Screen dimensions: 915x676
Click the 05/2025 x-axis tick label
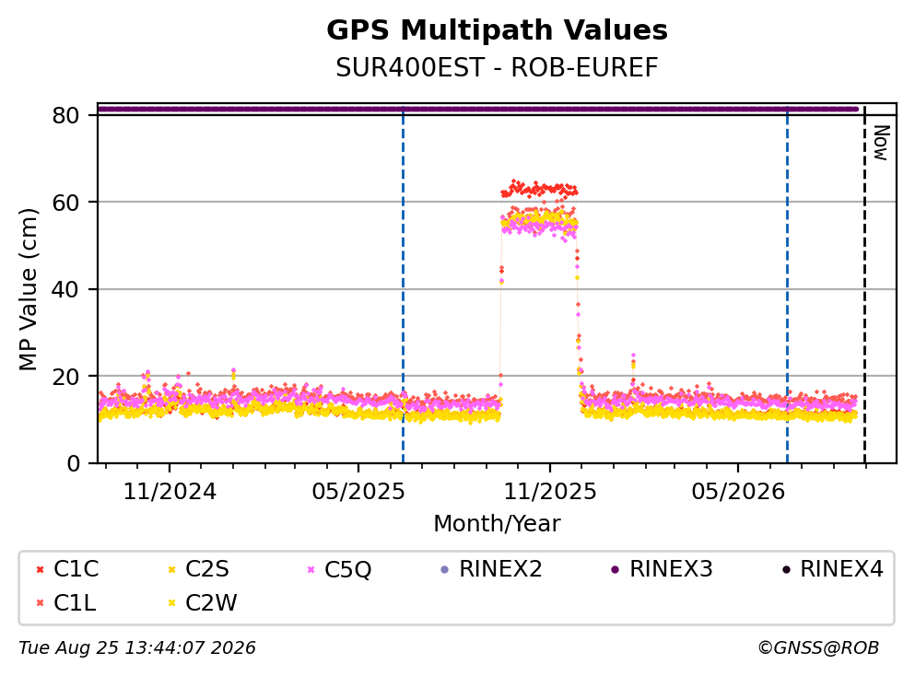[x=358, y=492]
